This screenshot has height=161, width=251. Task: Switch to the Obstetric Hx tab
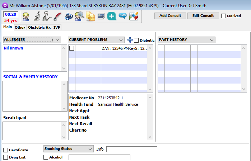(39, 27)
